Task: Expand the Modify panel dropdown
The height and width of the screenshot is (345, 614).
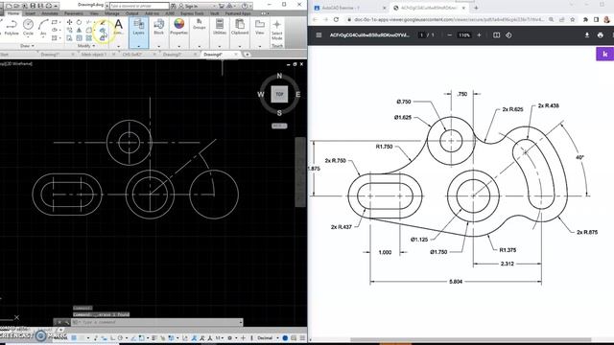Action: (x=86, y=46)
